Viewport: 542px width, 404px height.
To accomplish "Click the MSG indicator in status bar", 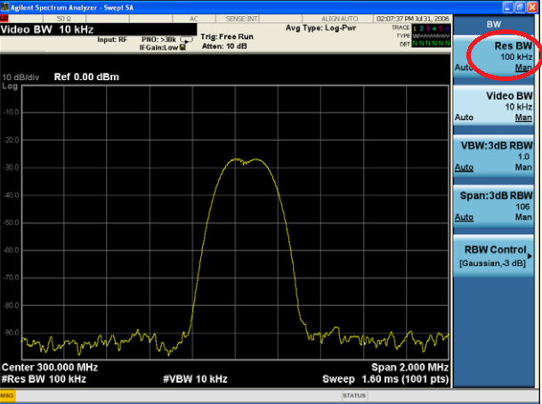I will [7, 394].
